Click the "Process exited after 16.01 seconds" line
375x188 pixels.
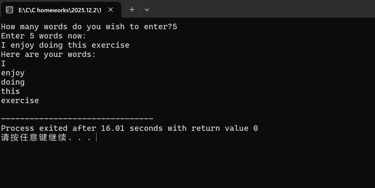(x=129, y=128)
